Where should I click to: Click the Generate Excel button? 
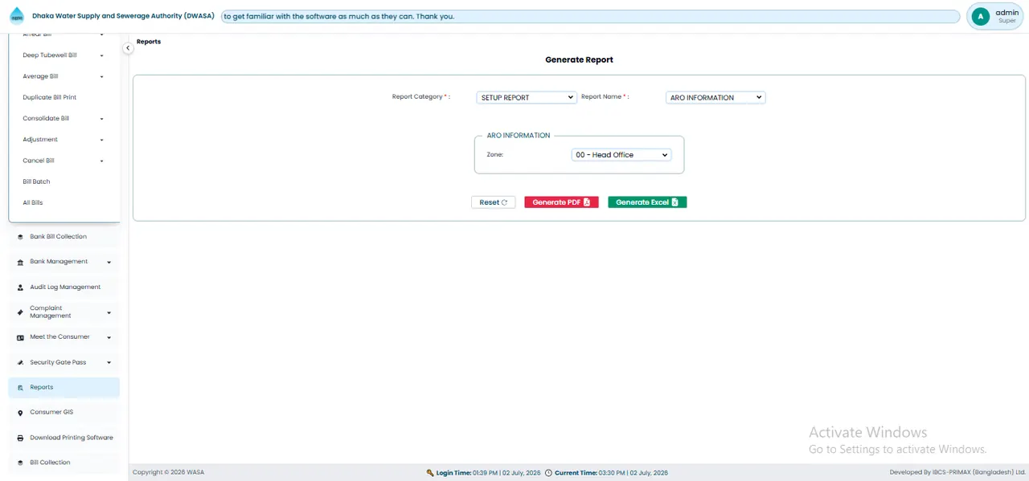pyautogui.click(x=647, y=202)
